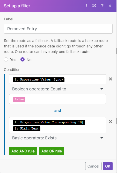117x173 pixels.
Task: Click the blue 'and' connector label
Action: [x=57, y=110]
